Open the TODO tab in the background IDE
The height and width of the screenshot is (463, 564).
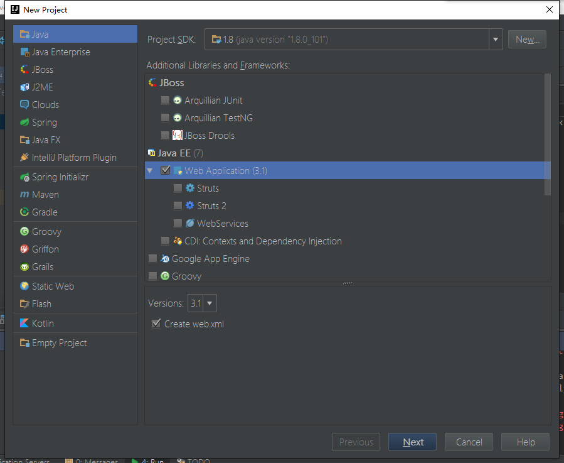click(193, 460)
